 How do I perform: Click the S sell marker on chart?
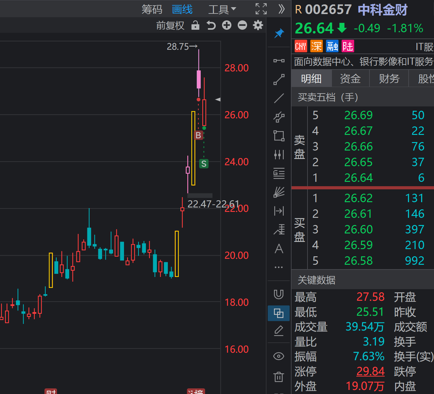(204, 164)
